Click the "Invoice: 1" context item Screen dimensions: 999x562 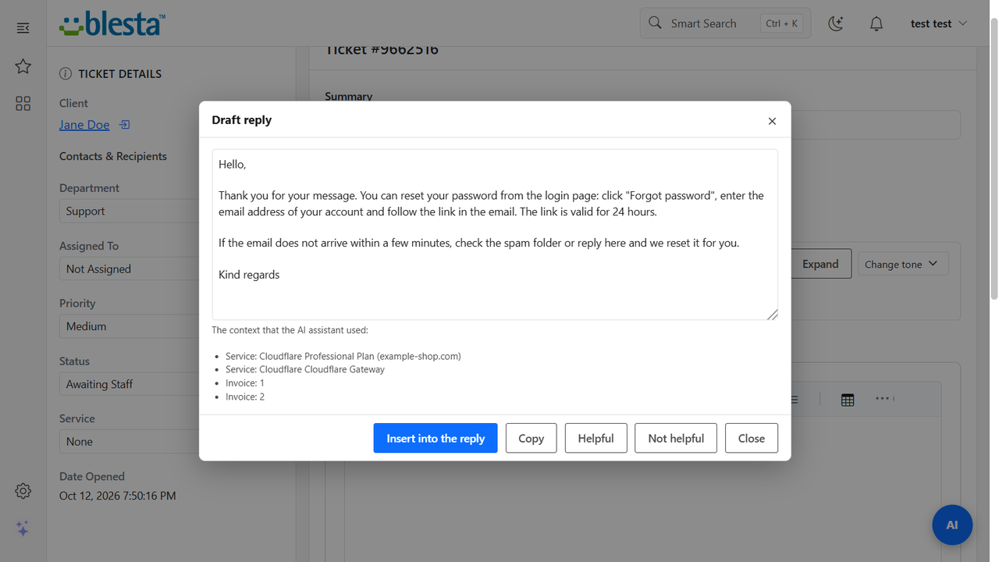[245, 383]
